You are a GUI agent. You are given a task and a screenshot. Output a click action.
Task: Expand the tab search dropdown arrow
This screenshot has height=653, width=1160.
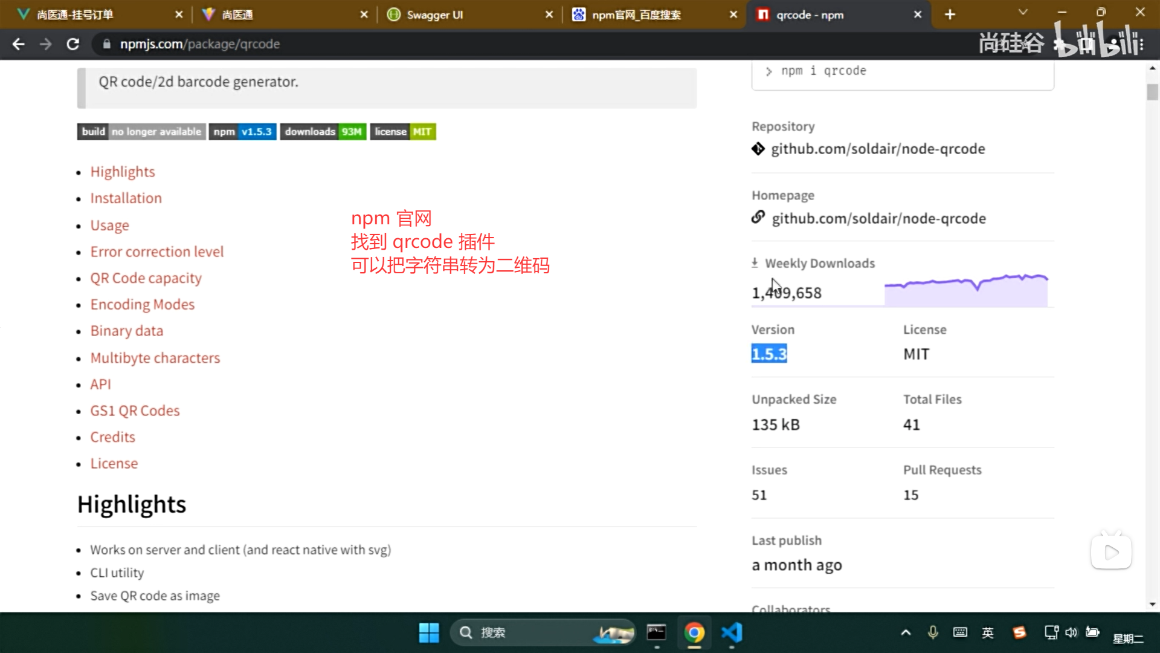(x=1023, y=12)
